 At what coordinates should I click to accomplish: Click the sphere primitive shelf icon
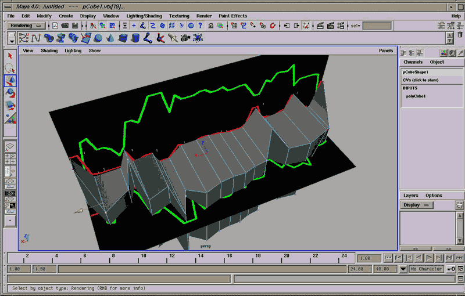click(x=98, y=38)
